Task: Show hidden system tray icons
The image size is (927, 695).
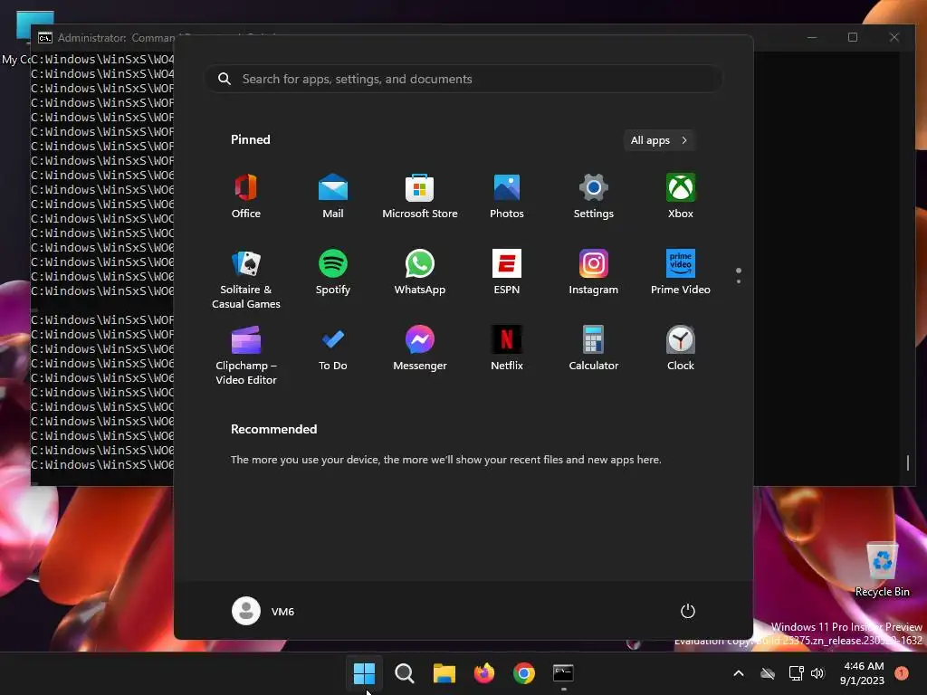Action: click(x=739, y=673)
